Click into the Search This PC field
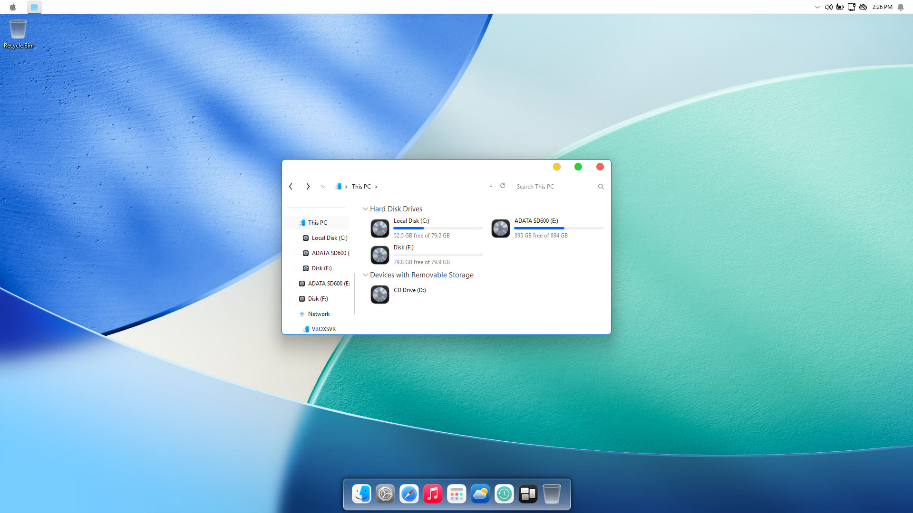Image resolution: width=913 pixels, height=513 pixels. point(552,187)
